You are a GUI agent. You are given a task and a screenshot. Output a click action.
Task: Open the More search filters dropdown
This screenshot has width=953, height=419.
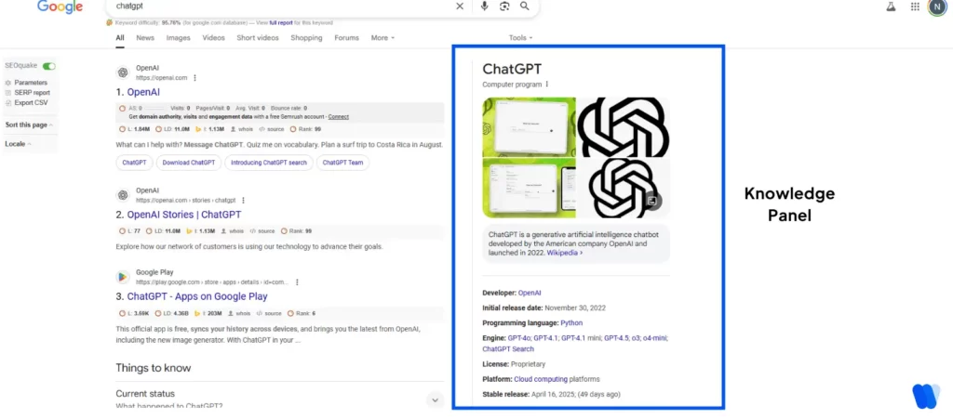383,37
